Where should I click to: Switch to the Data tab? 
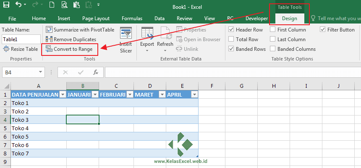click(x=160, y=18)
